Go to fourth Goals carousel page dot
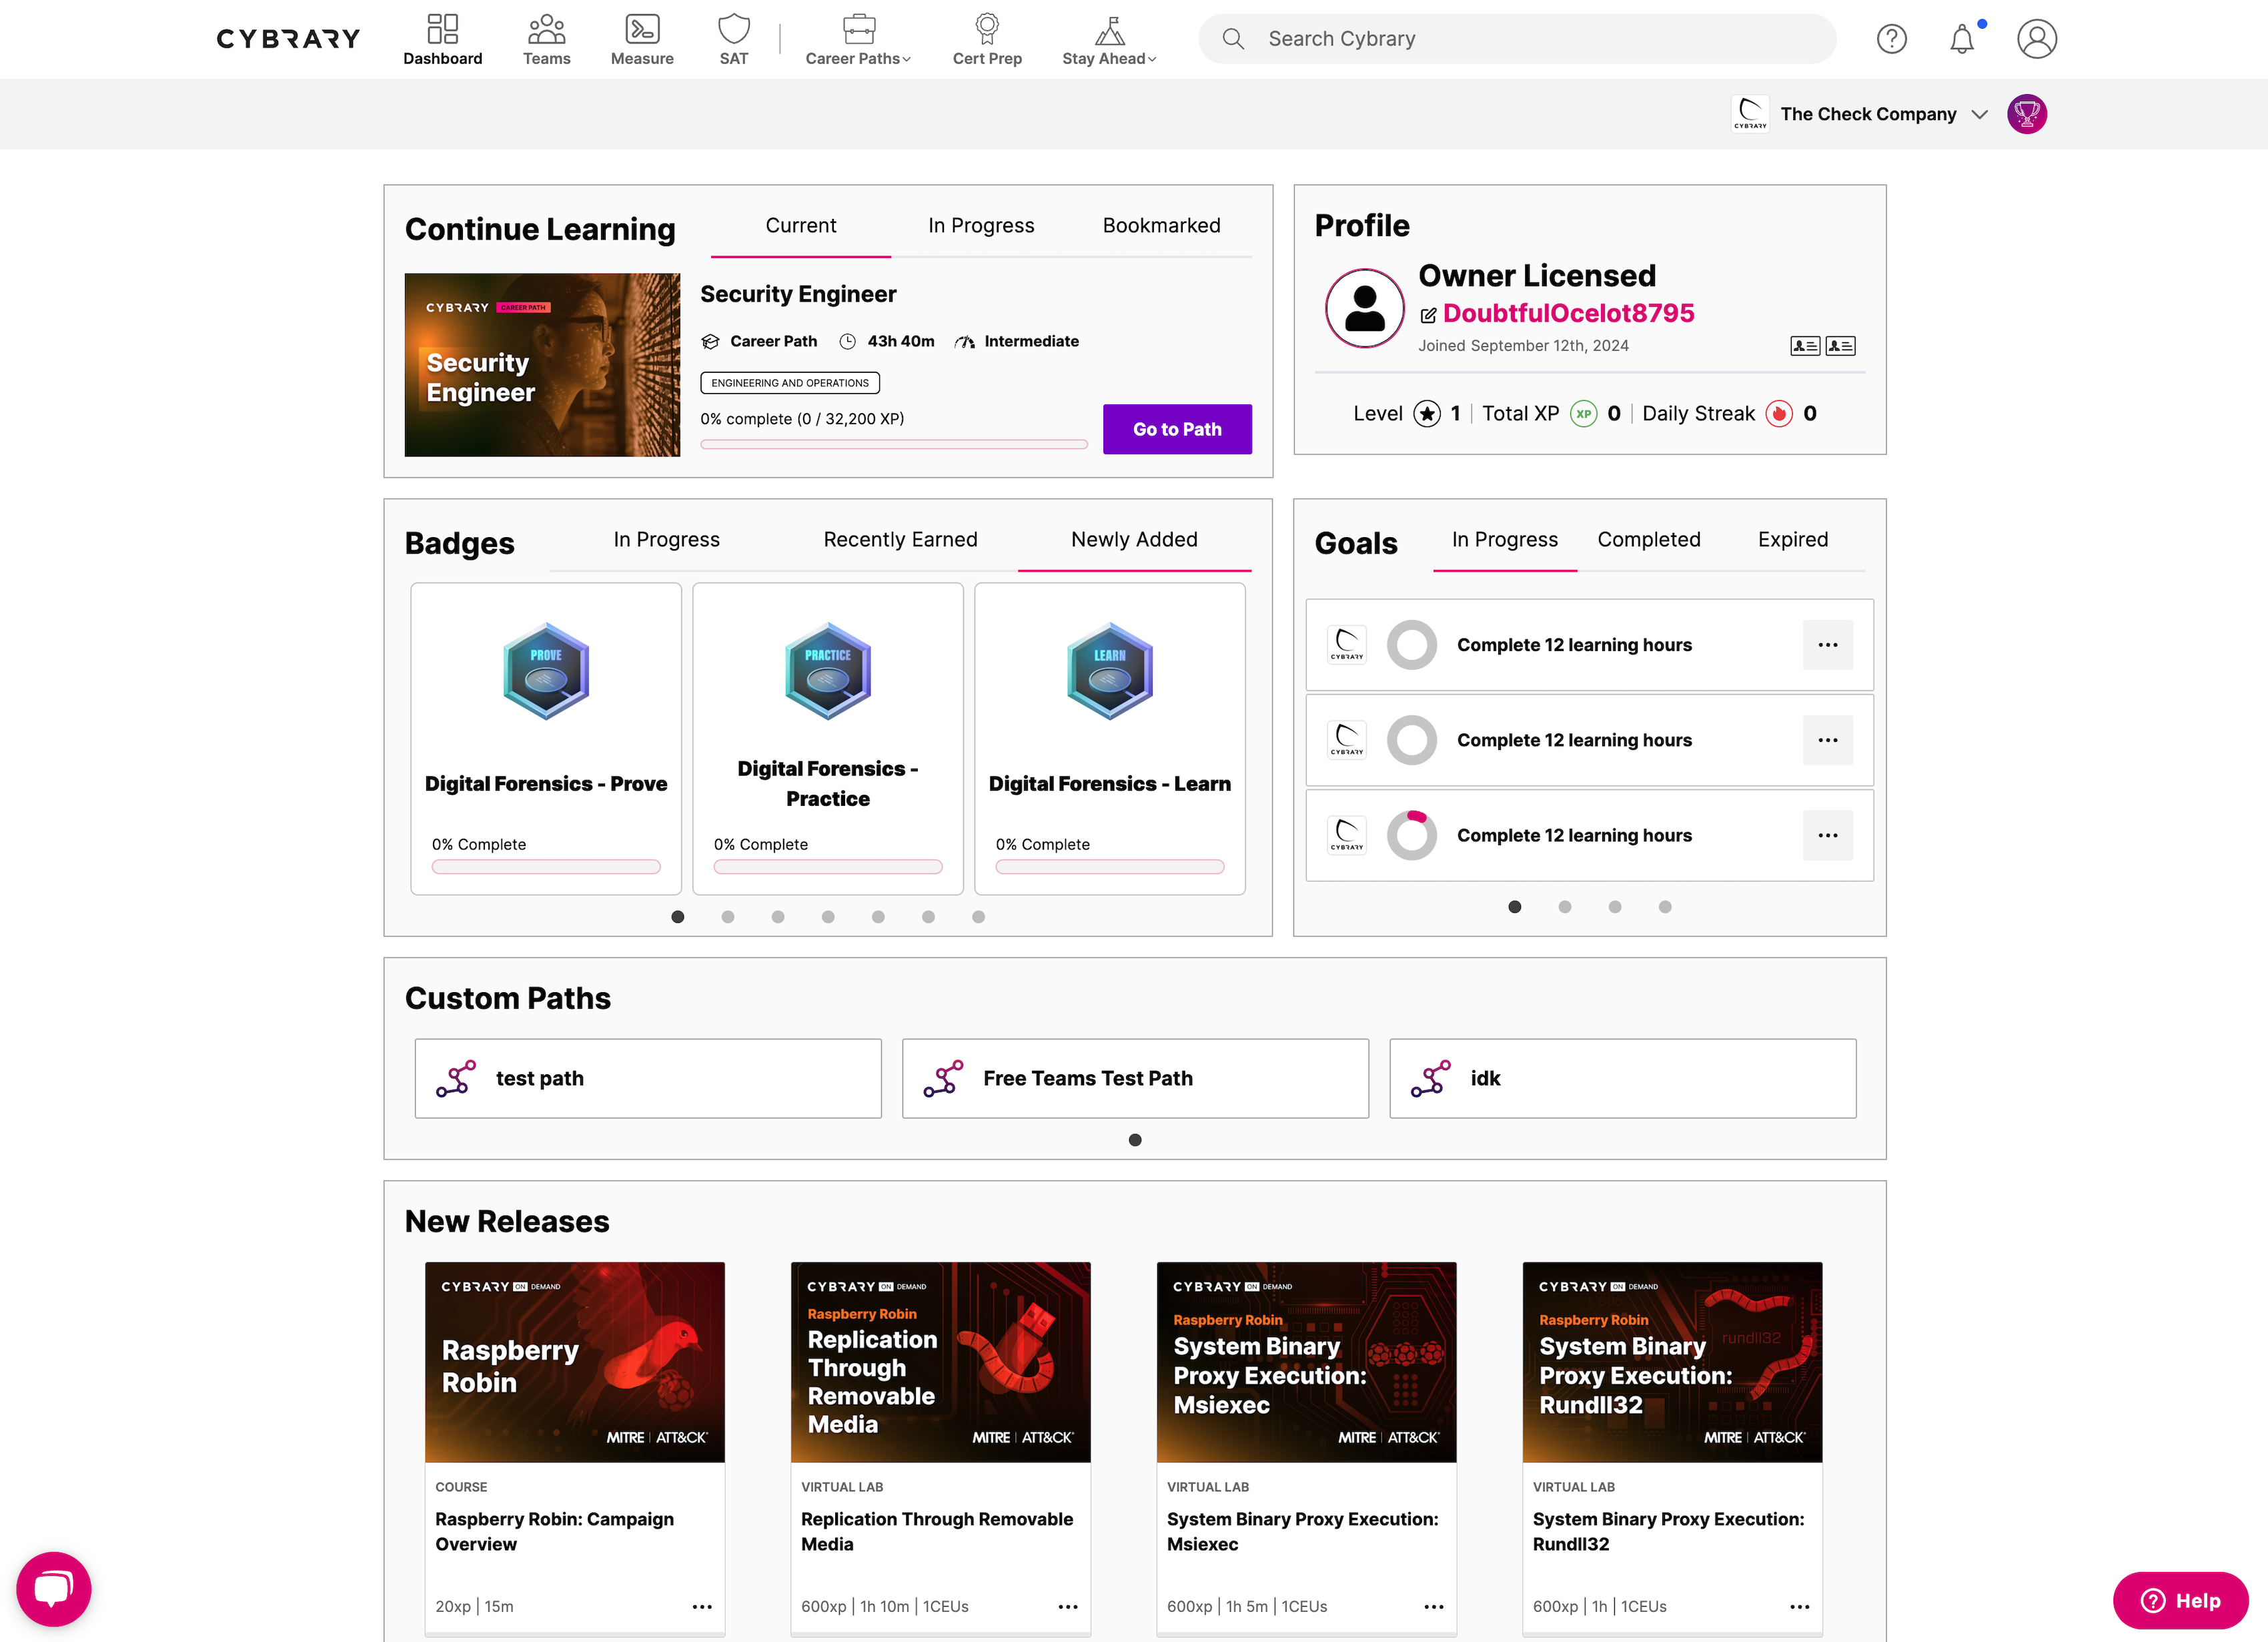This screenshot has height=1642, width=2268. click(1665, 907)
